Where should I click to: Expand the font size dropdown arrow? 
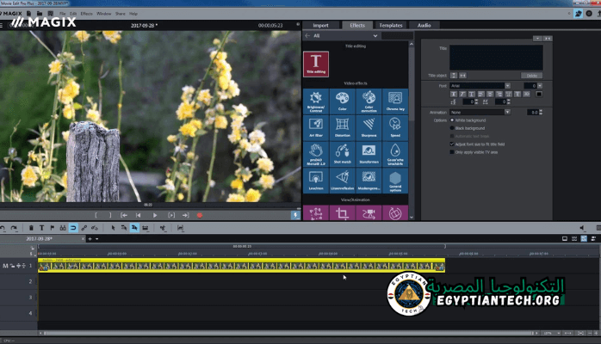[x=540, y=86]
